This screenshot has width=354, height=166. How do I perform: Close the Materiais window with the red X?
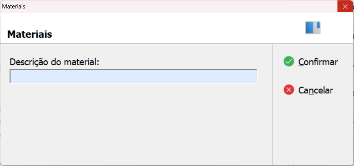(x=345, y=7)
